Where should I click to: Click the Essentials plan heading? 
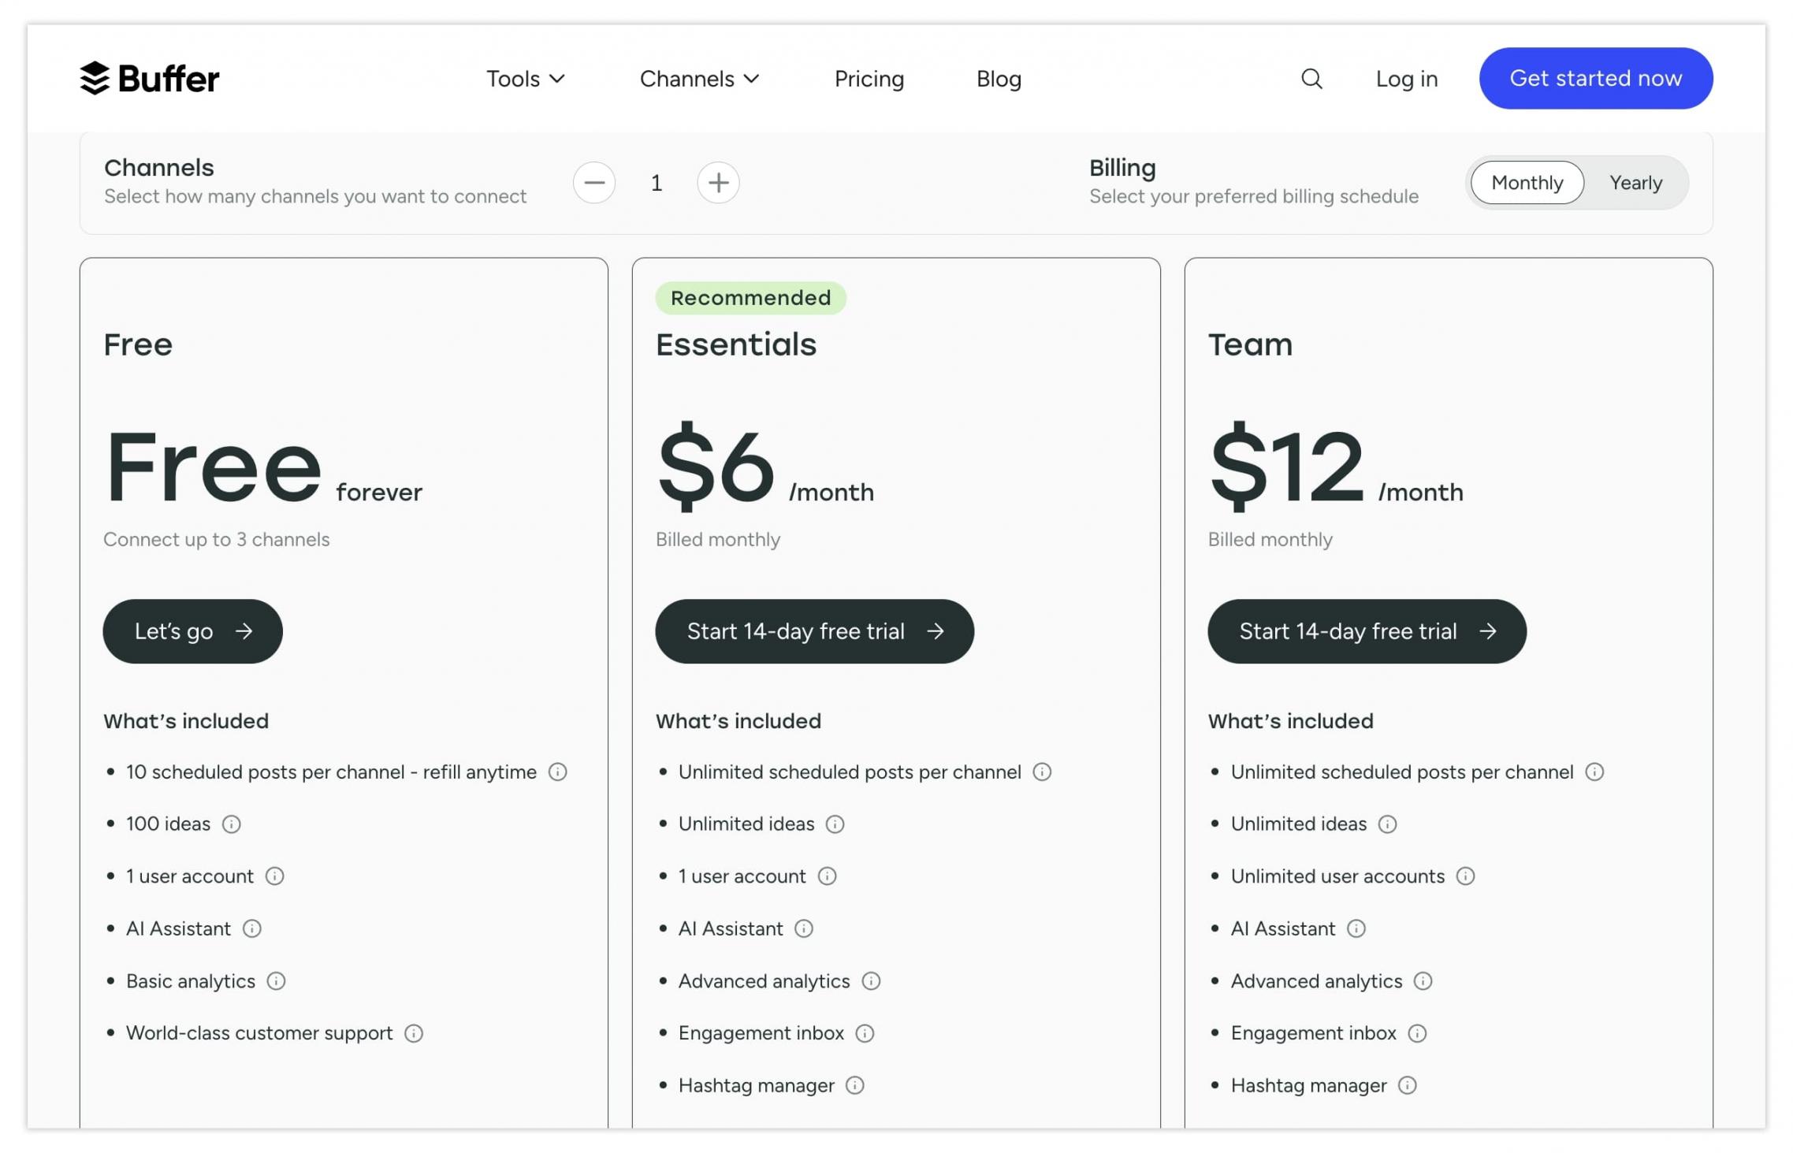click(x=735, y=344)
